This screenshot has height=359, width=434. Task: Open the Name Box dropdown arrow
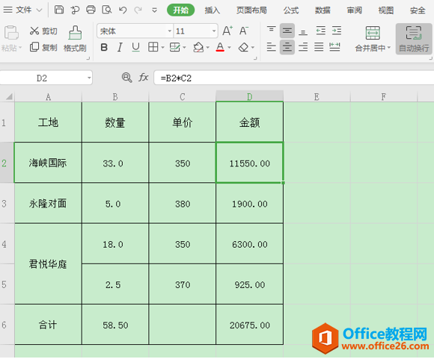tap(89, 78)
